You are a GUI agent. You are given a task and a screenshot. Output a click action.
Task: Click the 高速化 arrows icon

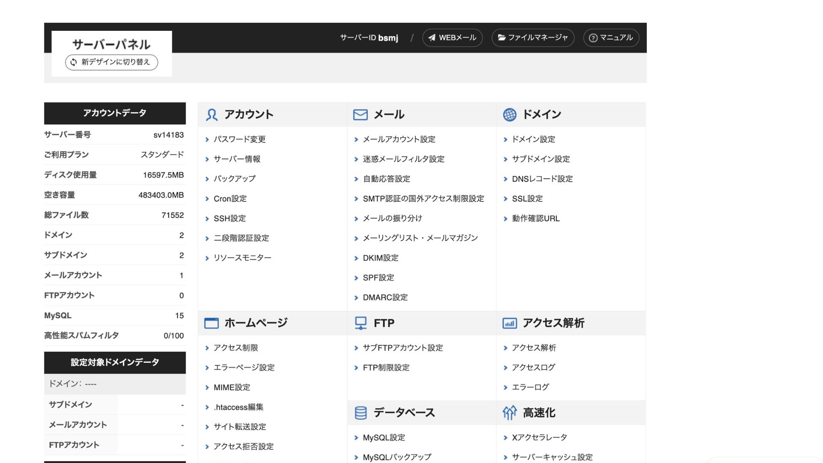pyautogui.click(x=510, y=413)
